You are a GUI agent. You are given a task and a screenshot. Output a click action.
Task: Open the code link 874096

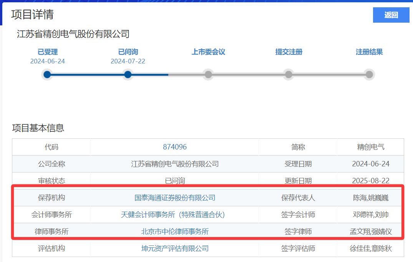[x=175, y=147]
